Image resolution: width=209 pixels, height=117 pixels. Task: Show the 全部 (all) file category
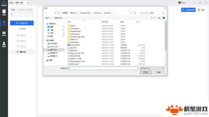pos(21,35)
